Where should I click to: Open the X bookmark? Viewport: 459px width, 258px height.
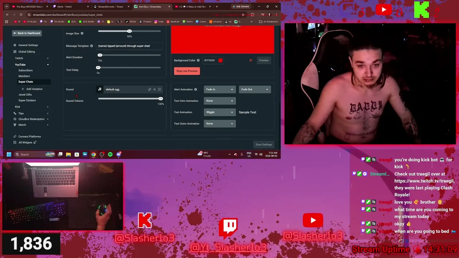coord(120,21)
